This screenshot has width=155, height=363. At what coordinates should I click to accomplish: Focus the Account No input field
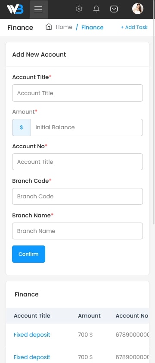click(77, 162)
